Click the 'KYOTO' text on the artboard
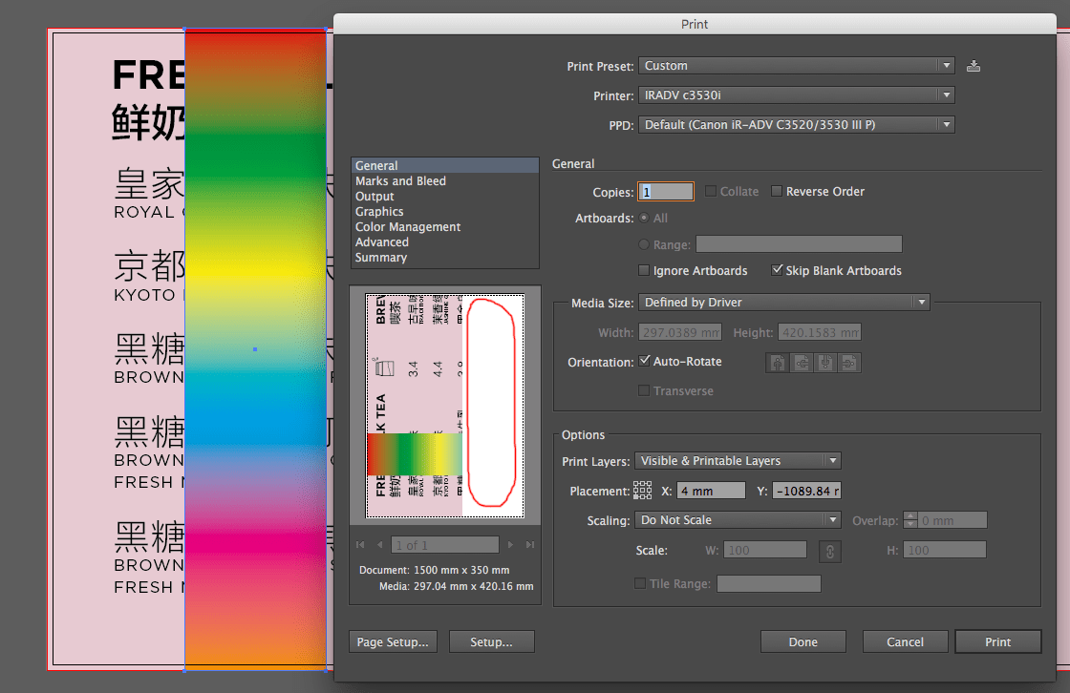 (144, 295)
